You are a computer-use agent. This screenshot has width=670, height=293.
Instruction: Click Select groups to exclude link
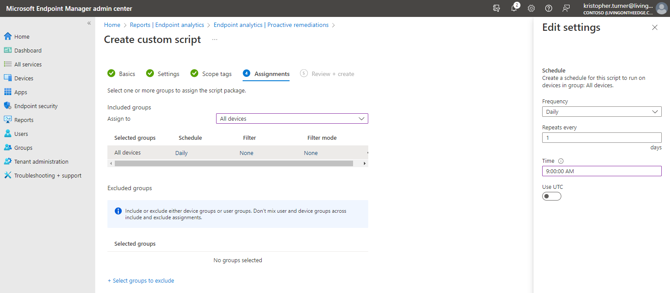(141, 281)
